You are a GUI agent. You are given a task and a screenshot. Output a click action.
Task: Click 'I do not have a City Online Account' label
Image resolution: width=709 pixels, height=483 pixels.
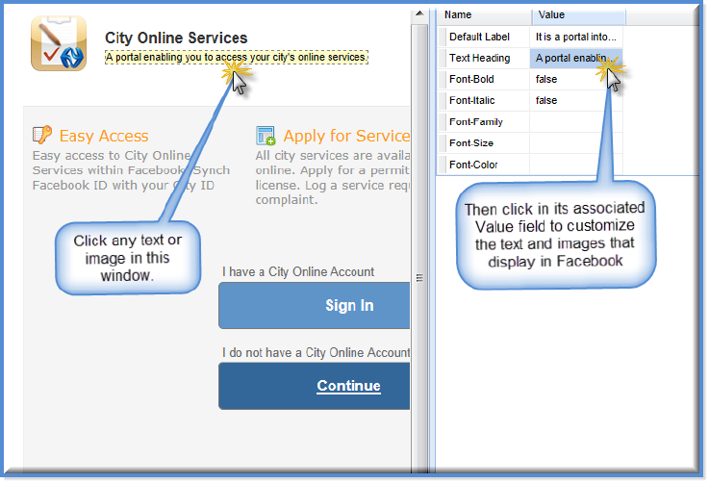pos(316,352)
